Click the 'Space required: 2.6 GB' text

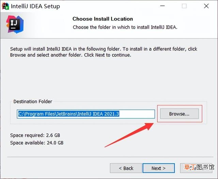click(35, 135)
